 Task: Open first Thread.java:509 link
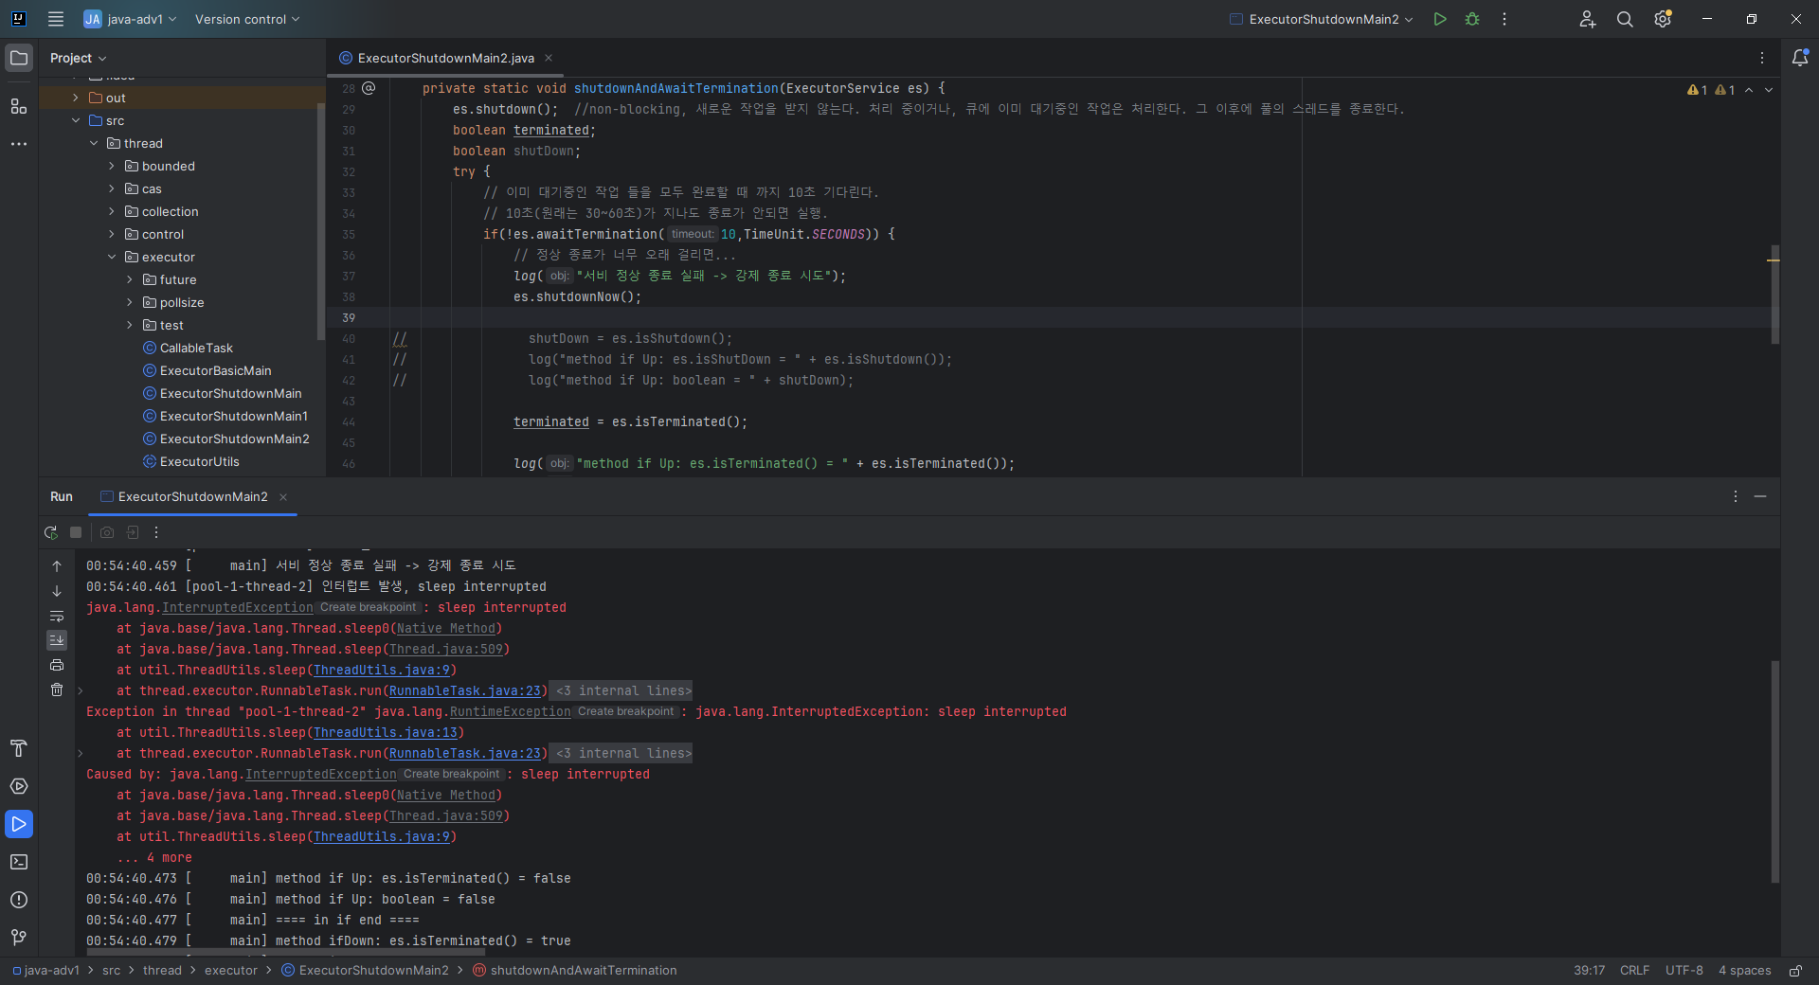tap(446, 649)
